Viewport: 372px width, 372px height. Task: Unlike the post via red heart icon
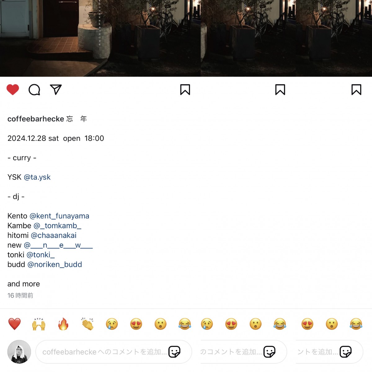(13, 90)
